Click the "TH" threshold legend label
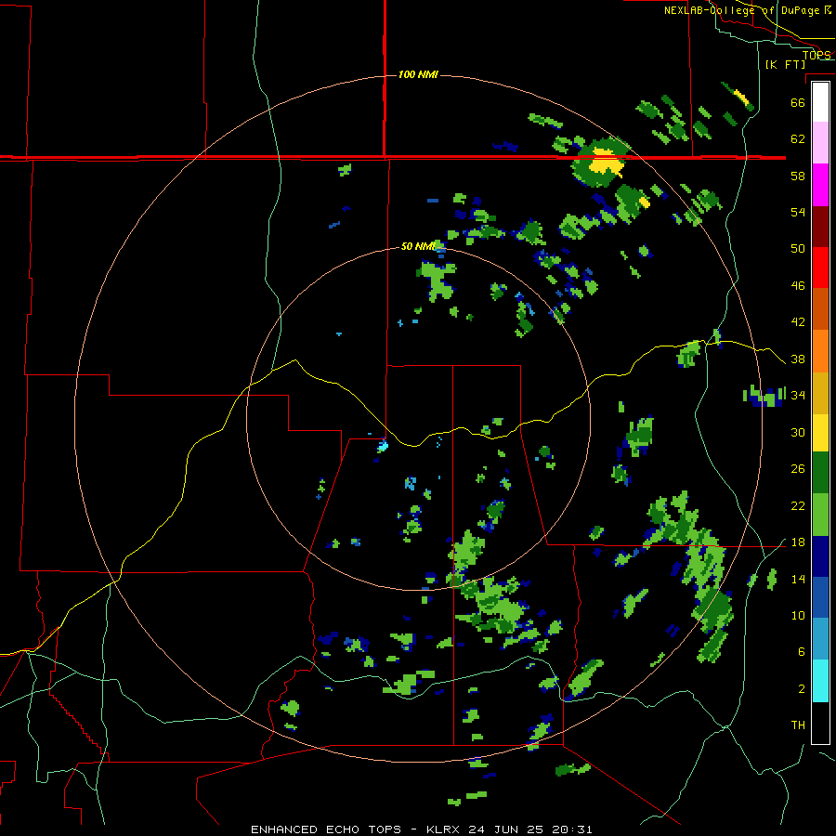Screen dimensions: 836x836 click(x=798, y=725)
